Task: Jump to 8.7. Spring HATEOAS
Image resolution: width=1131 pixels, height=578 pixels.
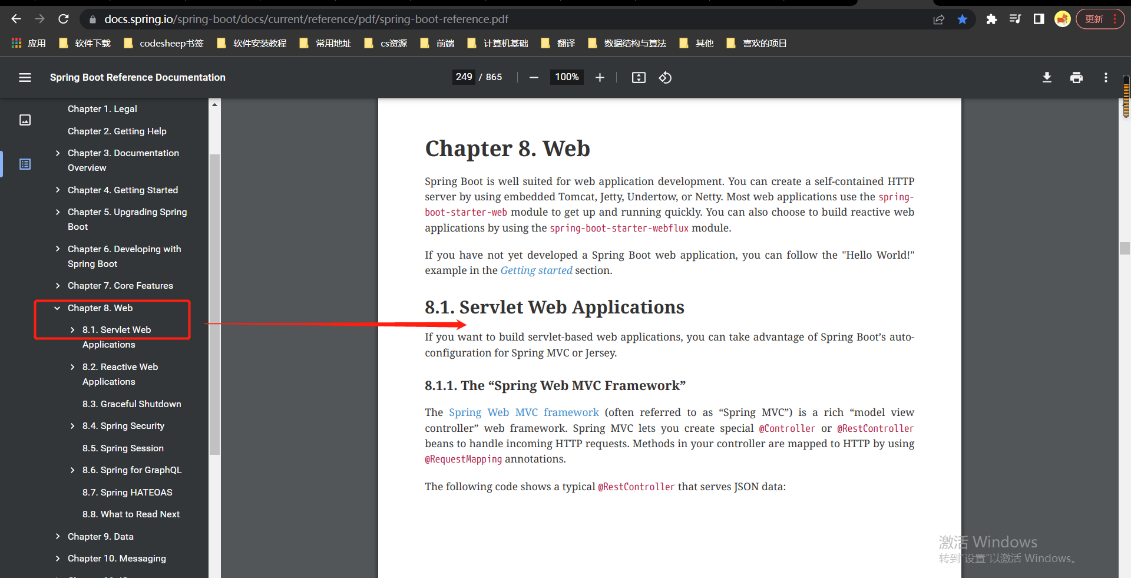Action: 127,493
